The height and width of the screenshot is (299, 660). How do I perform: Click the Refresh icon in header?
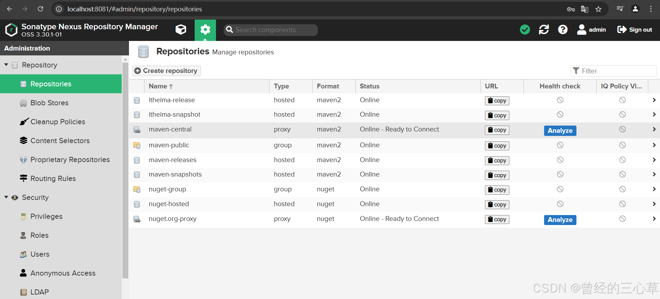pyautogui.click(x=544, y=30)
